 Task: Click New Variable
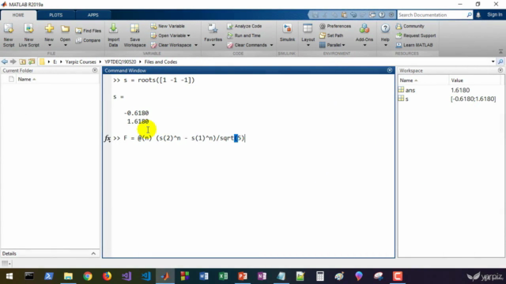168,26
